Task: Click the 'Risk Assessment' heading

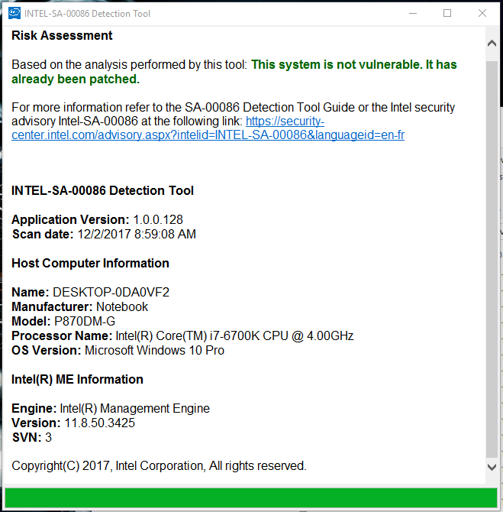Action: (x=62, y=35)
